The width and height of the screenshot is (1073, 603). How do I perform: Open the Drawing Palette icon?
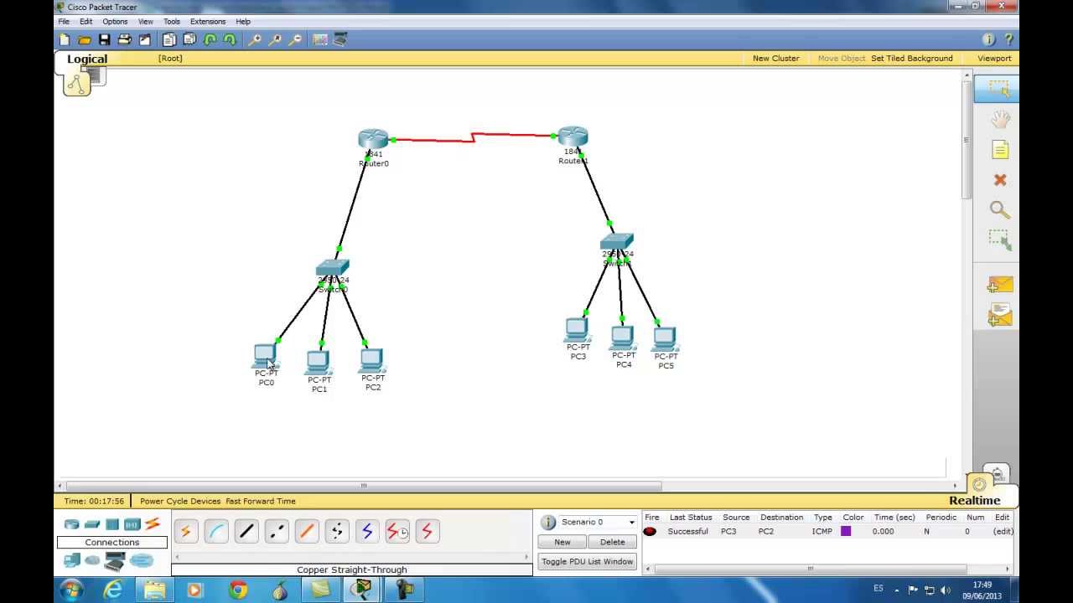pos(320,39)
